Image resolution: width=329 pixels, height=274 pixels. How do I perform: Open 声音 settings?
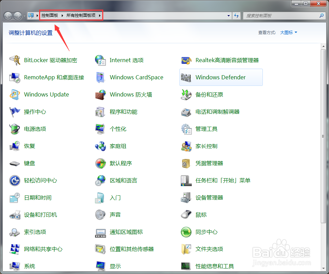(115, 215)
